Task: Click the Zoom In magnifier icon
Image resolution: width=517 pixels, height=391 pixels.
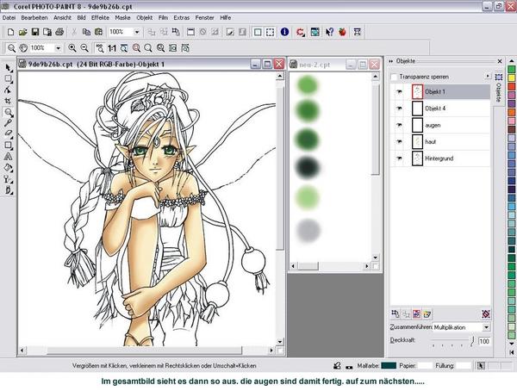Action: click(72, 48)
